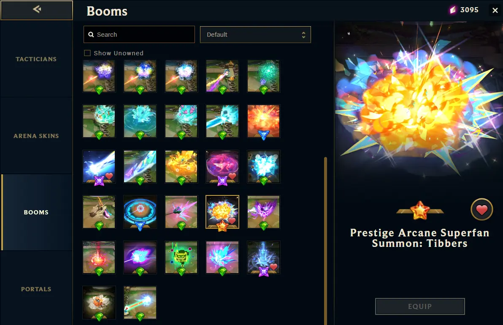Image resolution: width=503 pixels, height=325 pixels.
Task: Select the orange fire explosion boom
Action: [x=263, y=121]
